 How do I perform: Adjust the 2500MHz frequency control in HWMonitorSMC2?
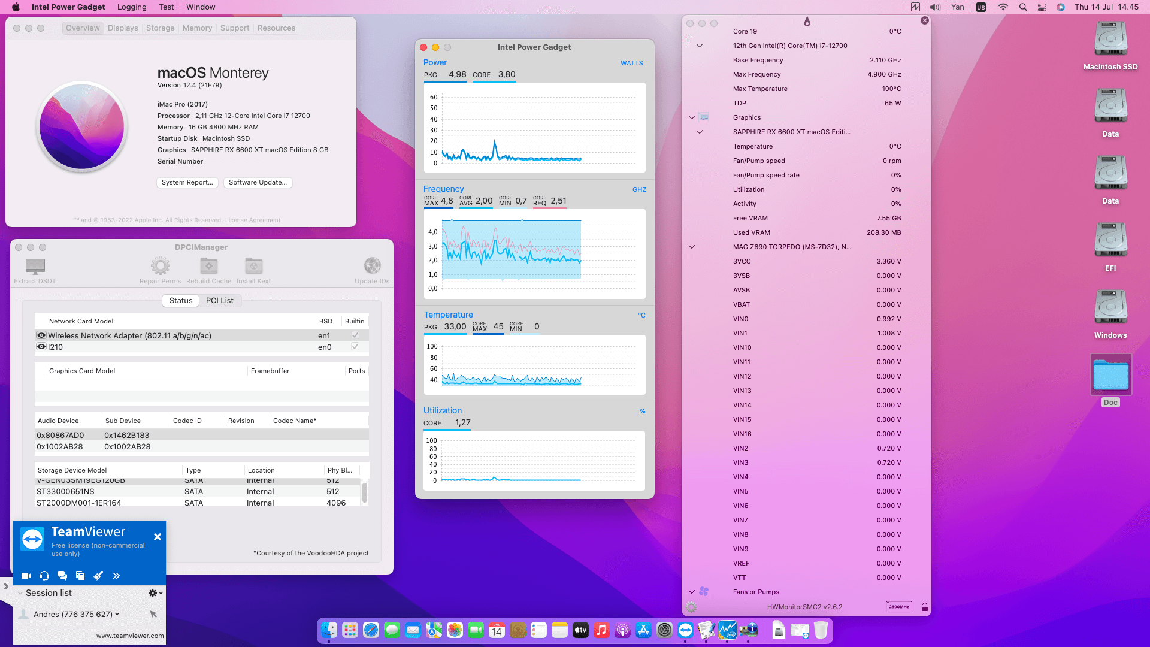coord(898,606)
